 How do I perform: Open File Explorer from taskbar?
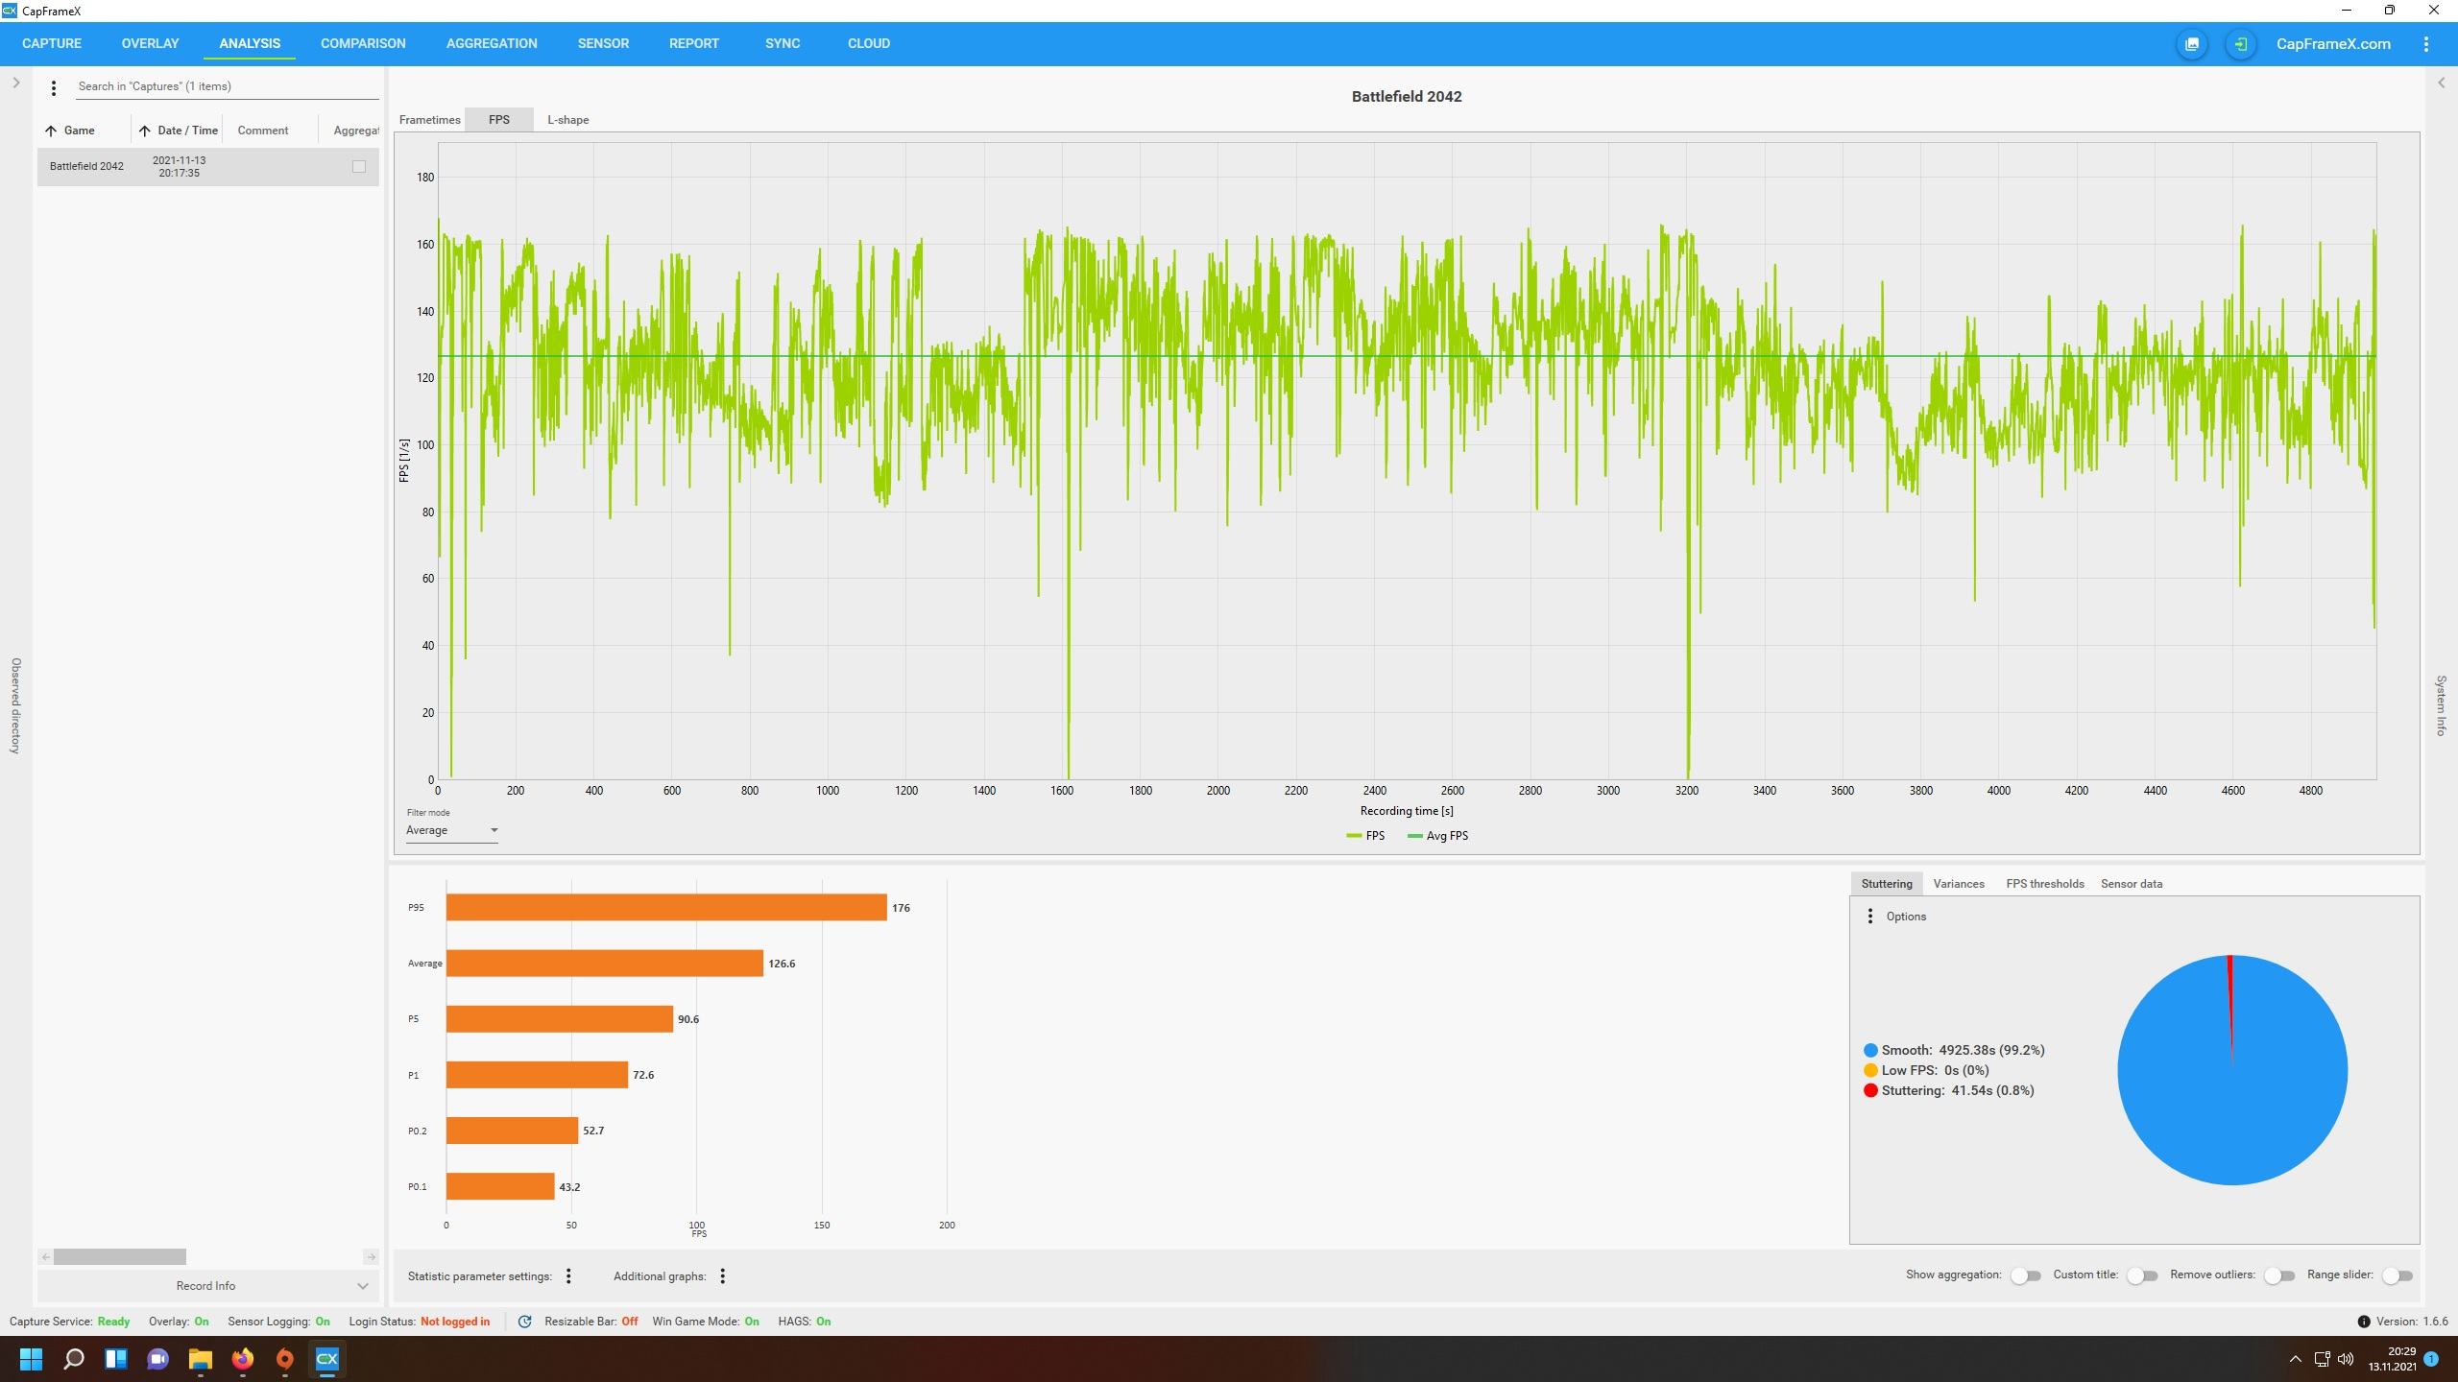[x=200, y=1359]
